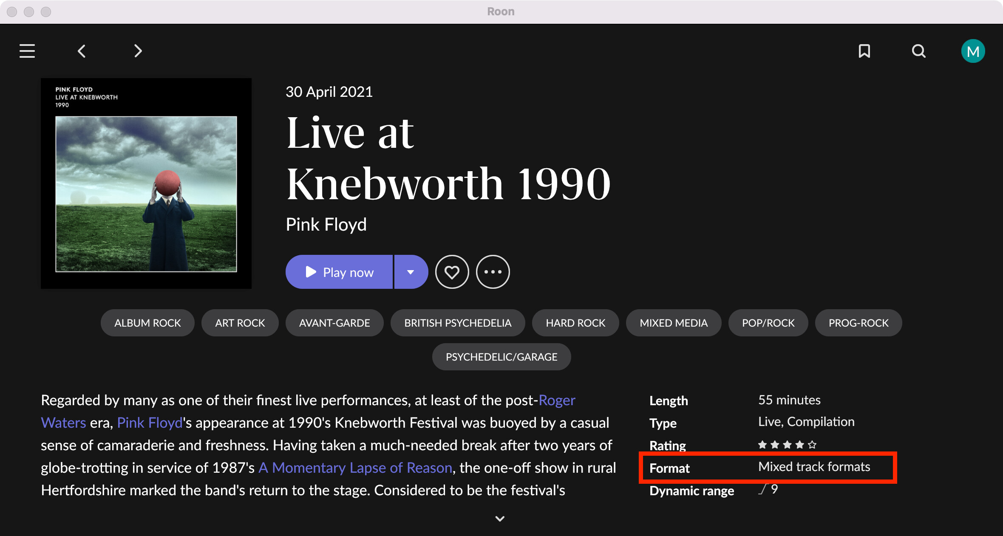Go forward with the right arrow
This screenshot has width=1003, height=536.
[x=138, y=51]
